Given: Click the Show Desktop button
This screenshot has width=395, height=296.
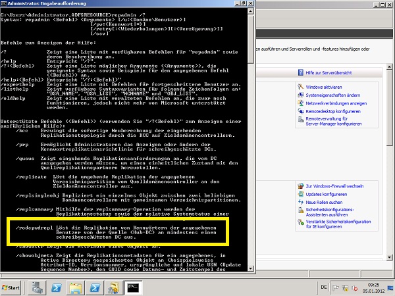Looking at the screenshot, I should click(391, 287).
